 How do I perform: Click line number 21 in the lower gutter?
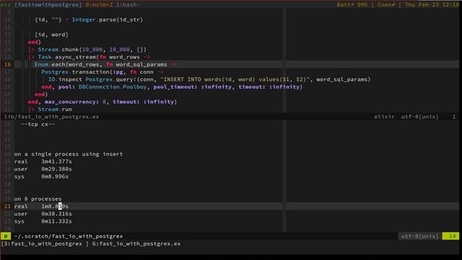point(7,207)
